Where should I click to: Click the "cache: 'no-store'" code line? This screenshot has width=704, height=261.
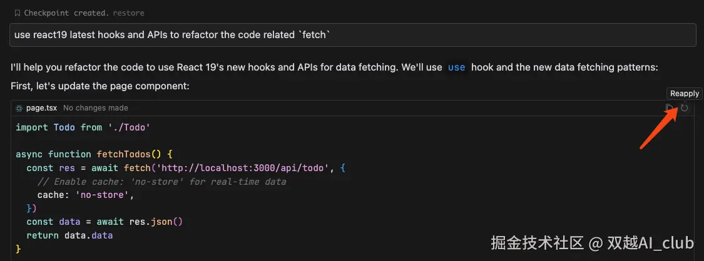coord(86,195)
